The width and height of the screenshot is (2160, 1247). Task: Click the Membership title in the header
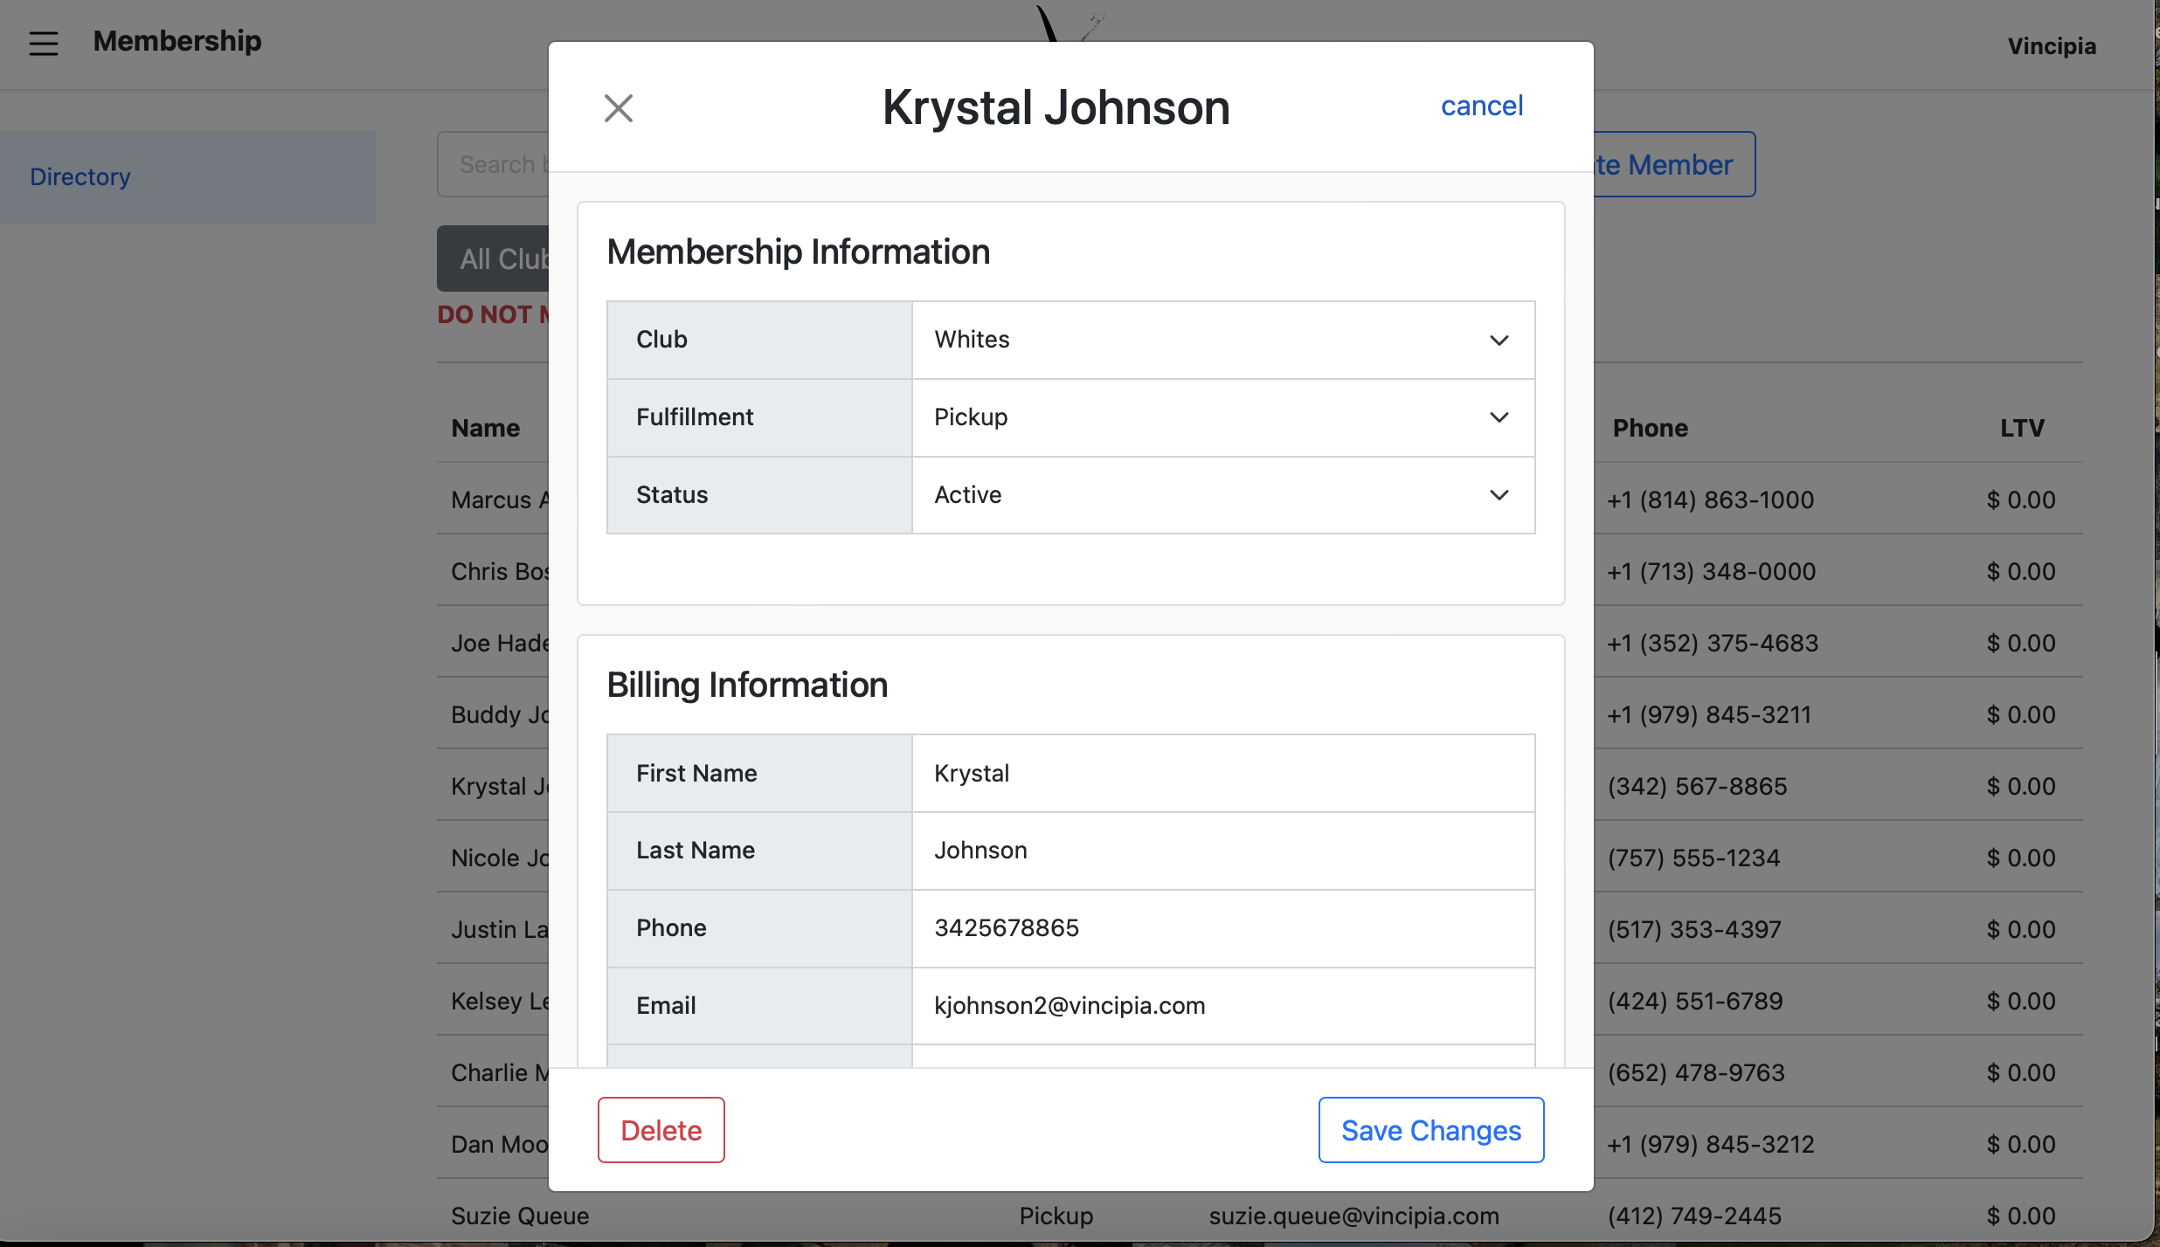pyautogui.click(x=177, y=41)
